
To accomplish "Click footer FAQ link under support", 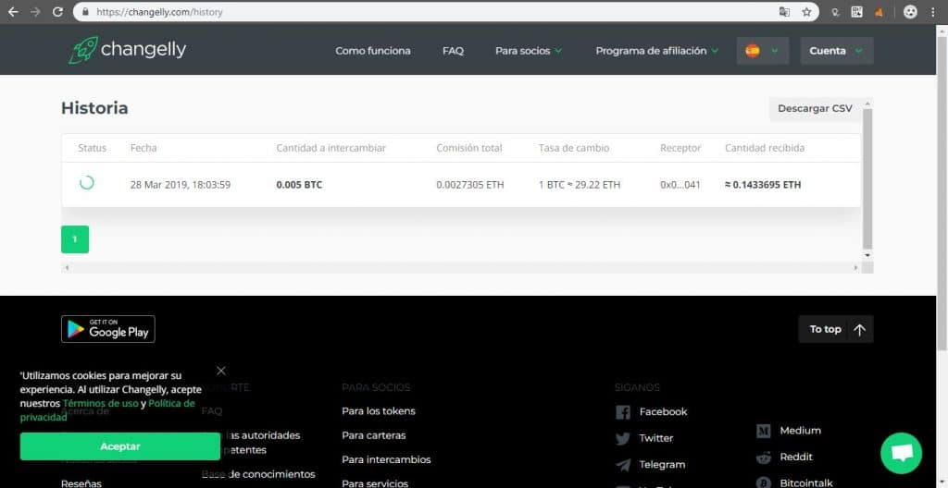I will coord(212,411).
